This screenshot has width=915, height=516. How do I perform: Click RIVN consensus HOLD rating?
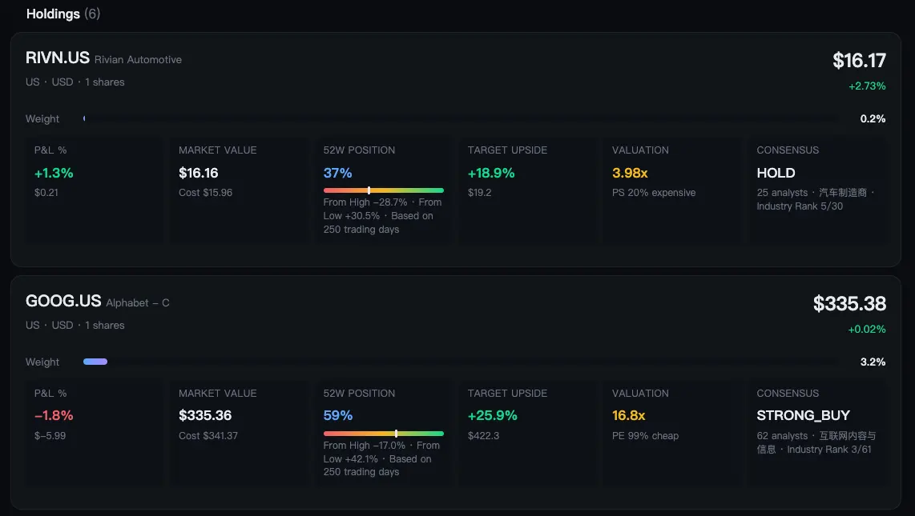(x=776, y=173)
